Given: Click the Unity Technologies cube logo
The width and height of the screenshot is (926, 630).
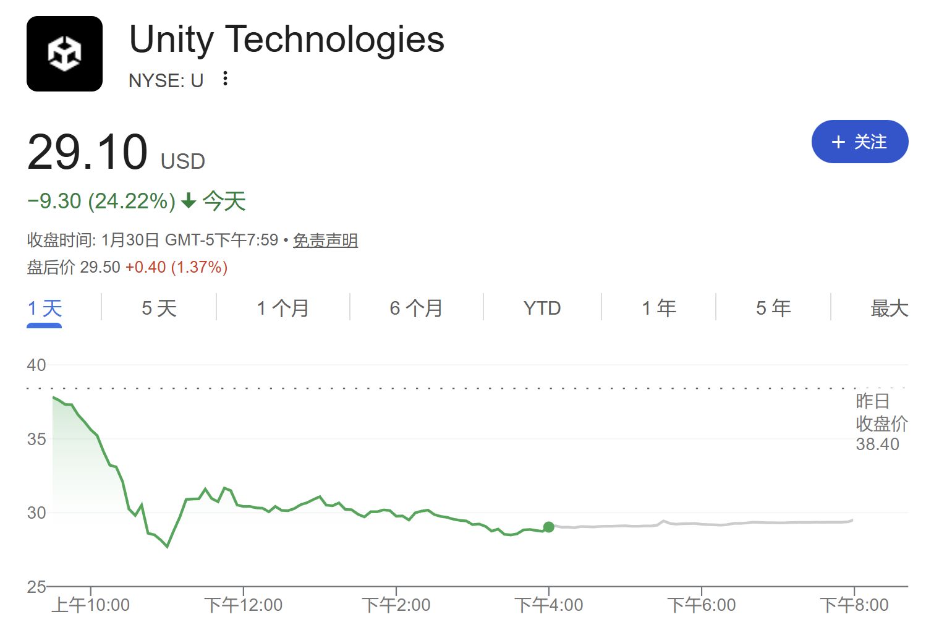Looking at the screenshot, I should pos(64,54).
